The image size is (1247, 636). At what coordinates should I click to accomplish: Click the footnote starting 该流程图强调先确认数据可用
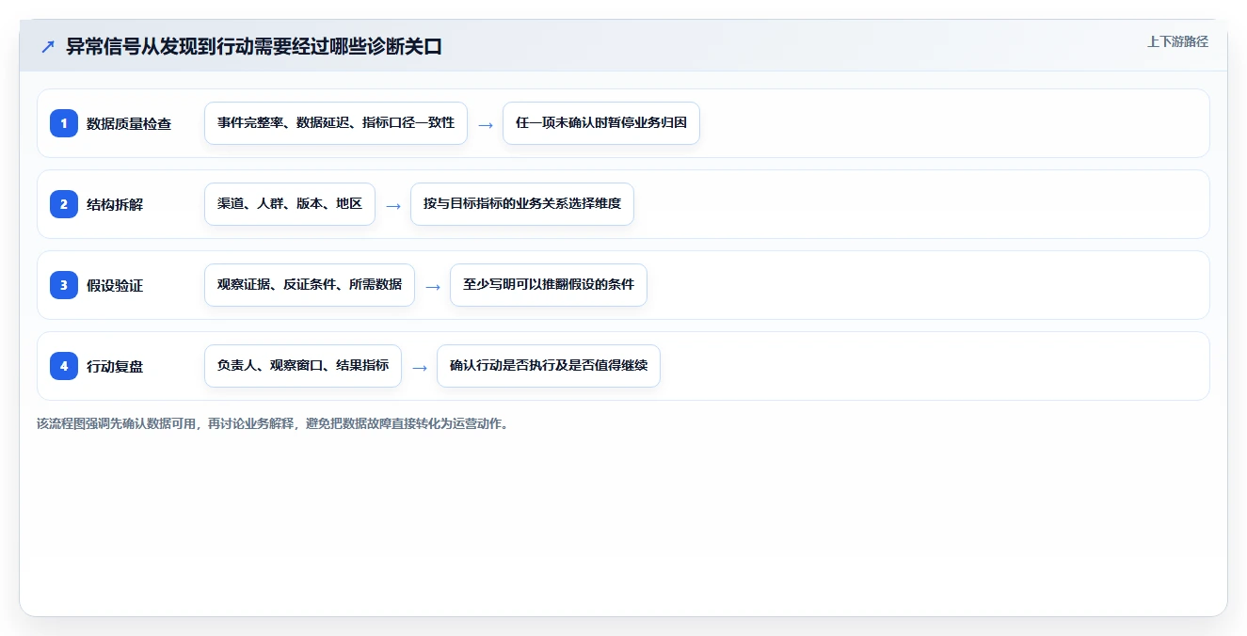[273, 423]
